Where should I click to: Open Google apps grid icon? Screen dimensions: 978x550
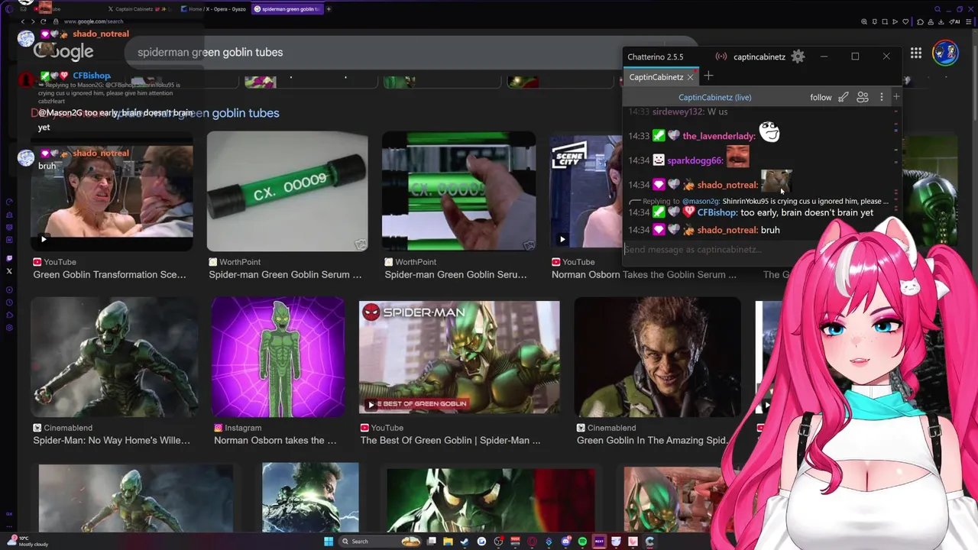point(915,53)
